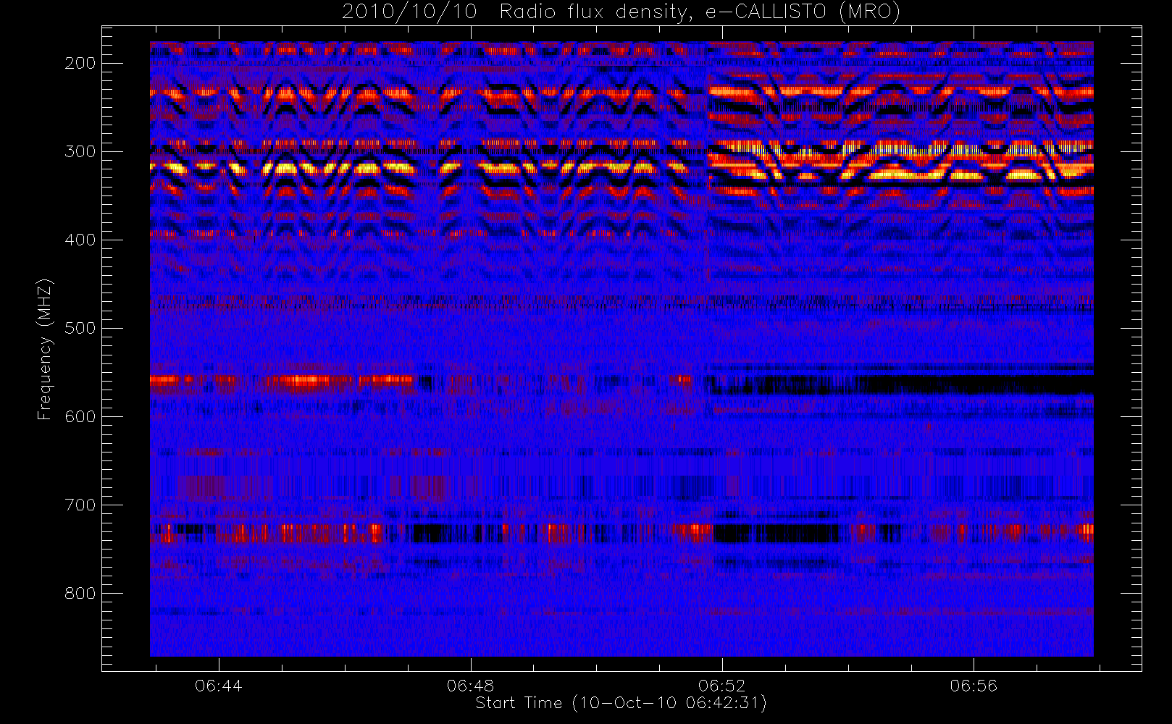This screenshot has height=724, width=1172.
Task: Click the 800 frequency tick label
Action: pyautogui.click(x=80, y=593)
